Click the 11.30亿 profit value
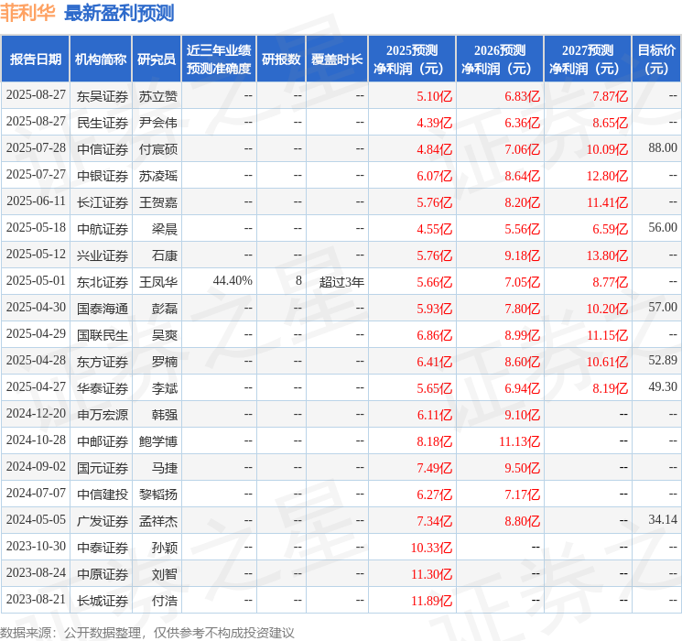Image resolution: width=682 pixels, height=641 pixels. coord(431,574)
